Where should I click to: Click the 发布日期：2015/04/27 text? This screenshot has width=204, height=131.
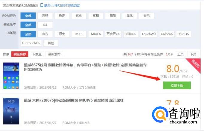[40, 123]
